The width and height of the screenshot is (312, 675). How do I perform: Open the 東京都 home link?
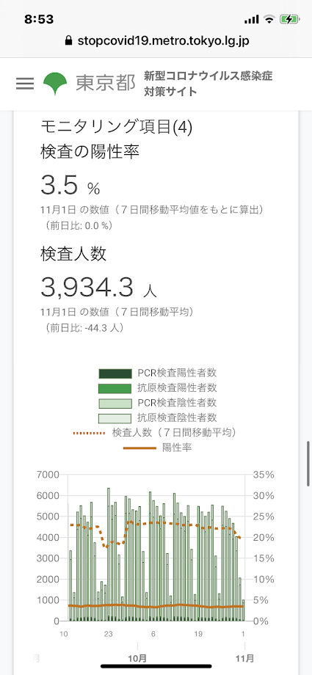point(106,84)
